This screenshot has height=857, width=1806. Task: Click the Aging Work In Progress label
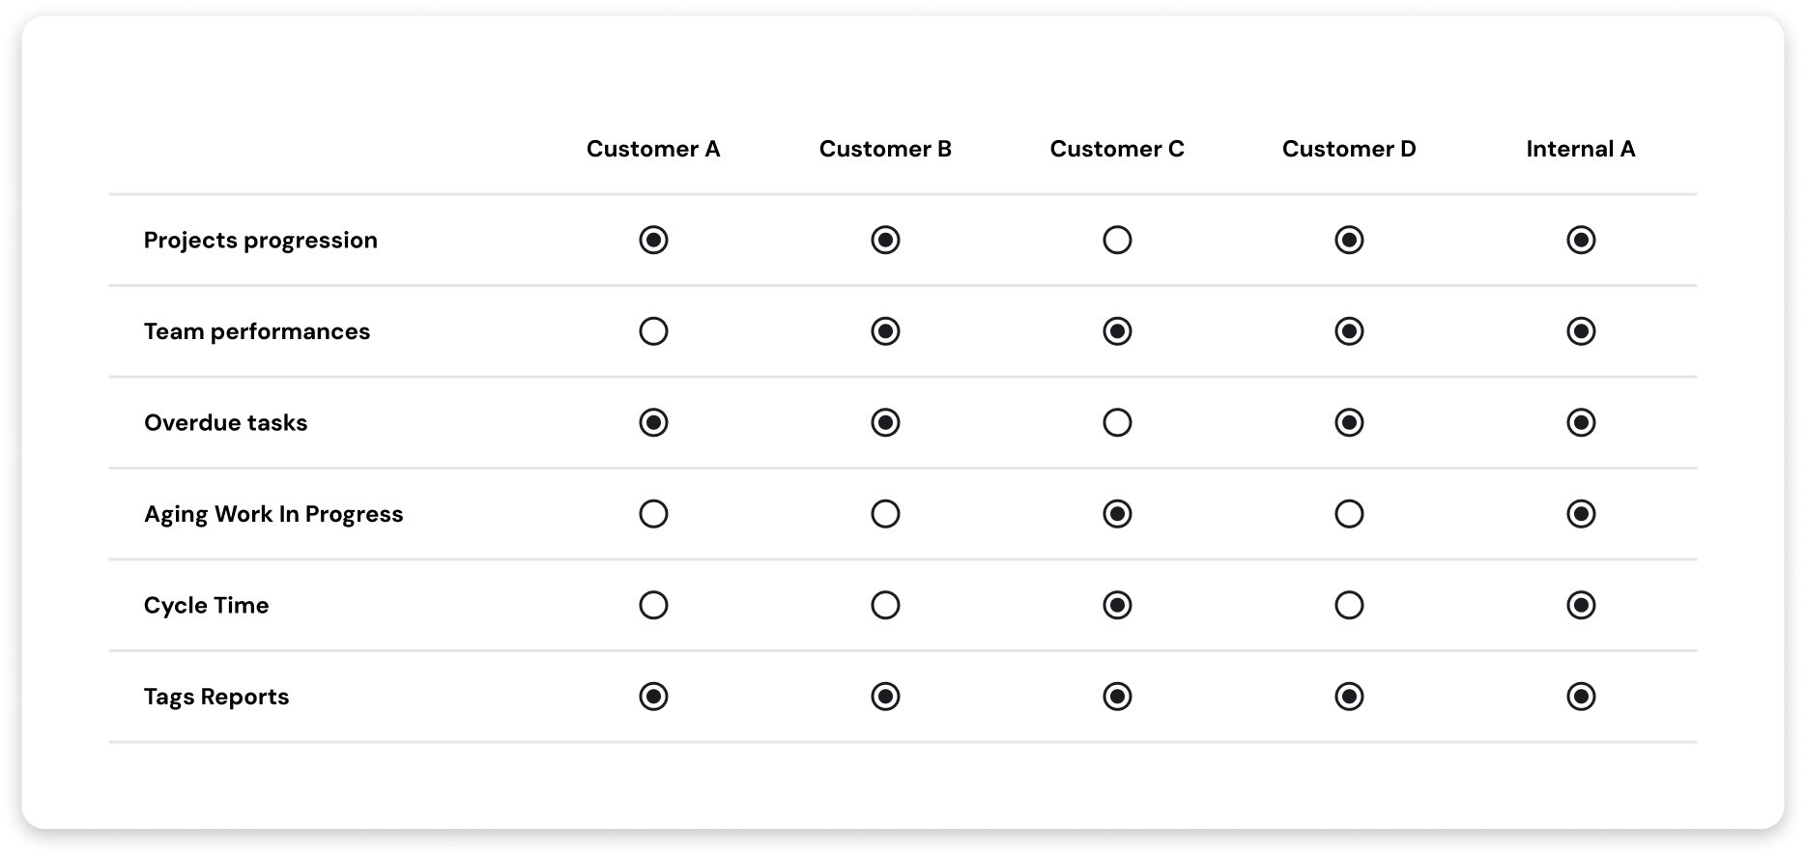click(x=273, y=514)
